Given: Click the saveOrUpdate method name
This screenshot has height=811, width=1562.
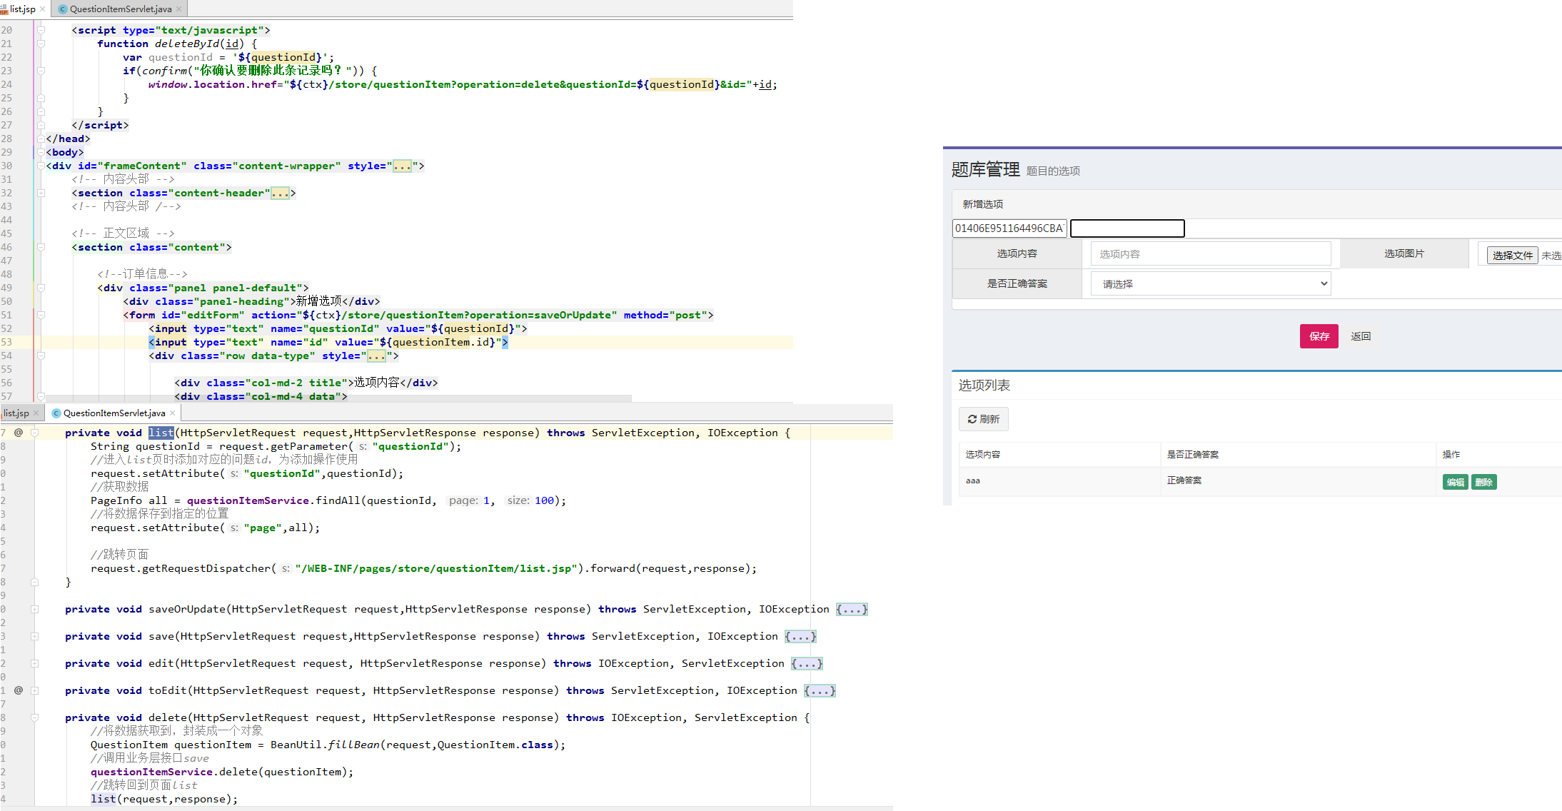Looking at the screenshot, I should point(187,610).
